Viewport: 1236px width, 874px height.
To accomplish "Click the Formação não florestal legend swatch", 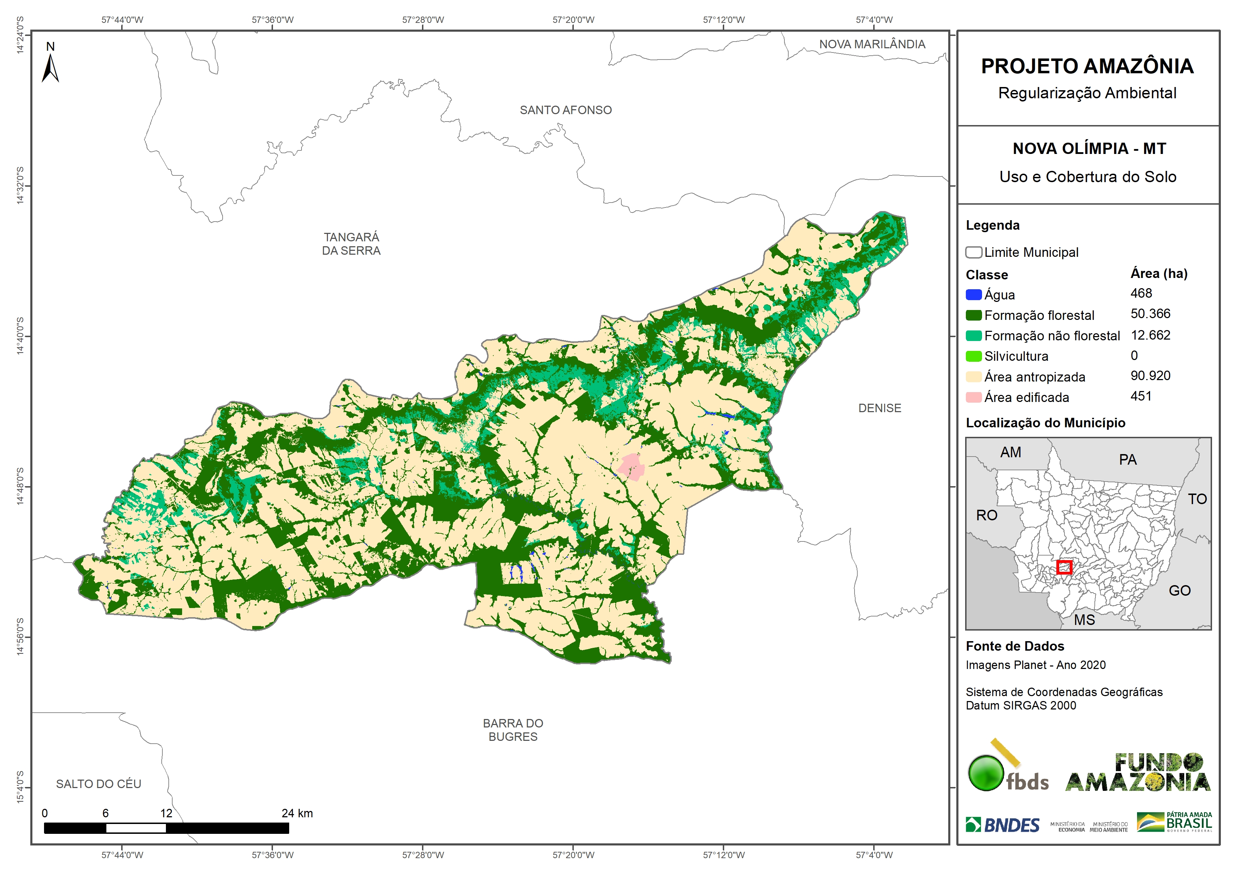I will point(973,335).
